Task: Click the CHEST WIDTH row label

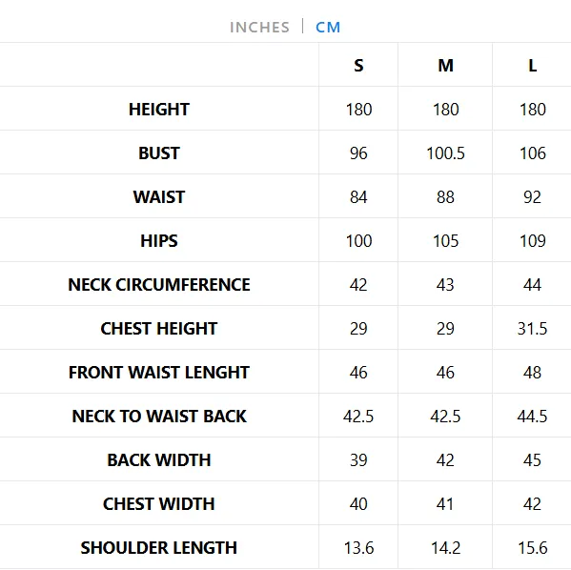Action: tap(159, 503)
